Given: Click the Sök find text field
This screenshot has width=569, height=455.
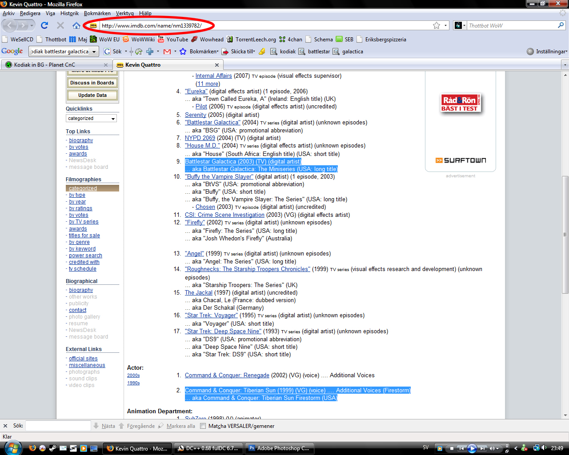Looking at the screenshot, I should pos(58,426).
